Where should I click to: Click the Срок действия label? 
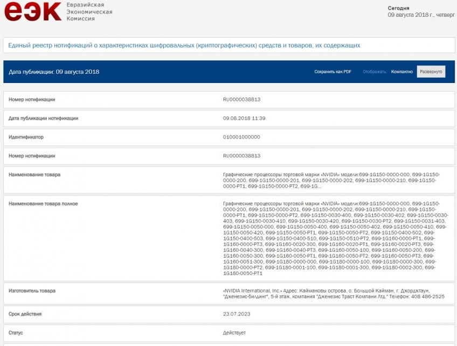pyautogui.click(x=25, y=314)
